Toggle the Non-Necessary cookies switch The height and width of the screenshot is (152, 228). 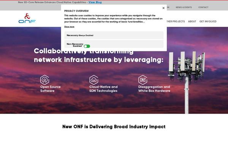tap(87, 46)
